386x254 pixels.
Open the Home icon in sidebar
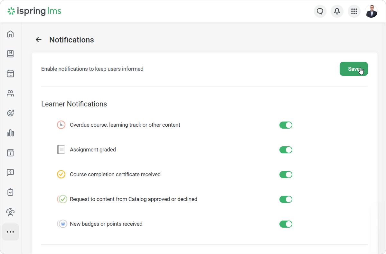tap(10, 34)
